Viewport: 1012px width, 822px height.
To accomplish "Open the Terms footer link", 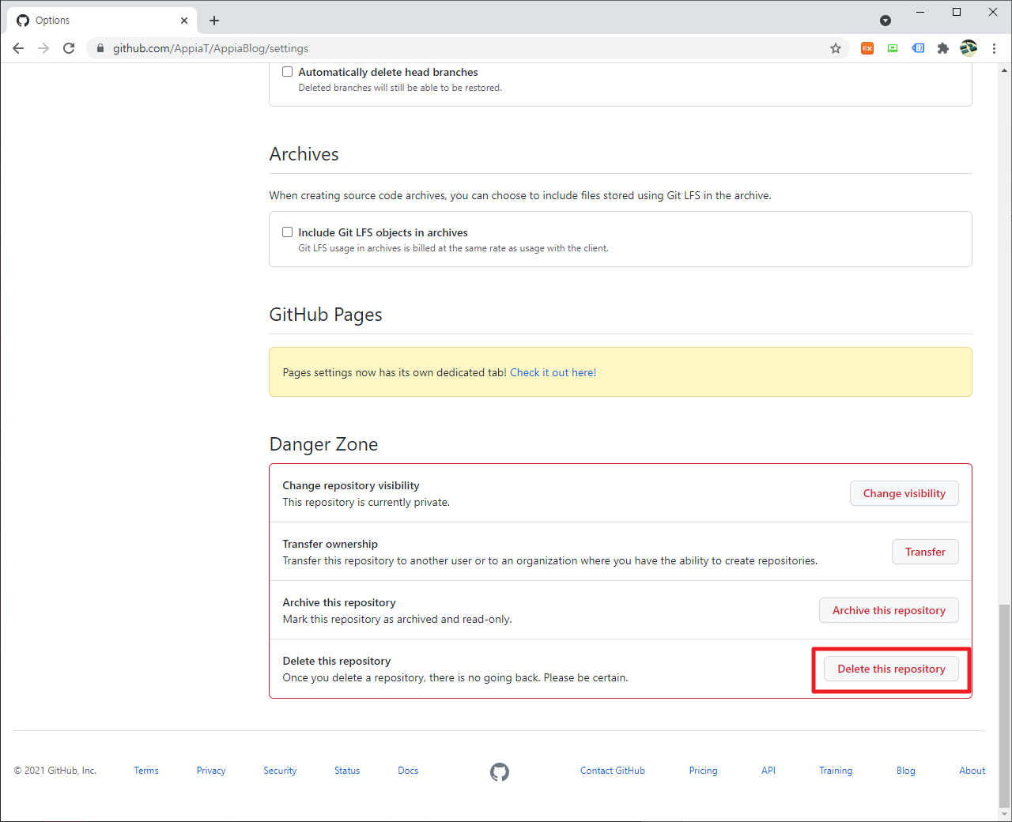I will coord(146,771).
